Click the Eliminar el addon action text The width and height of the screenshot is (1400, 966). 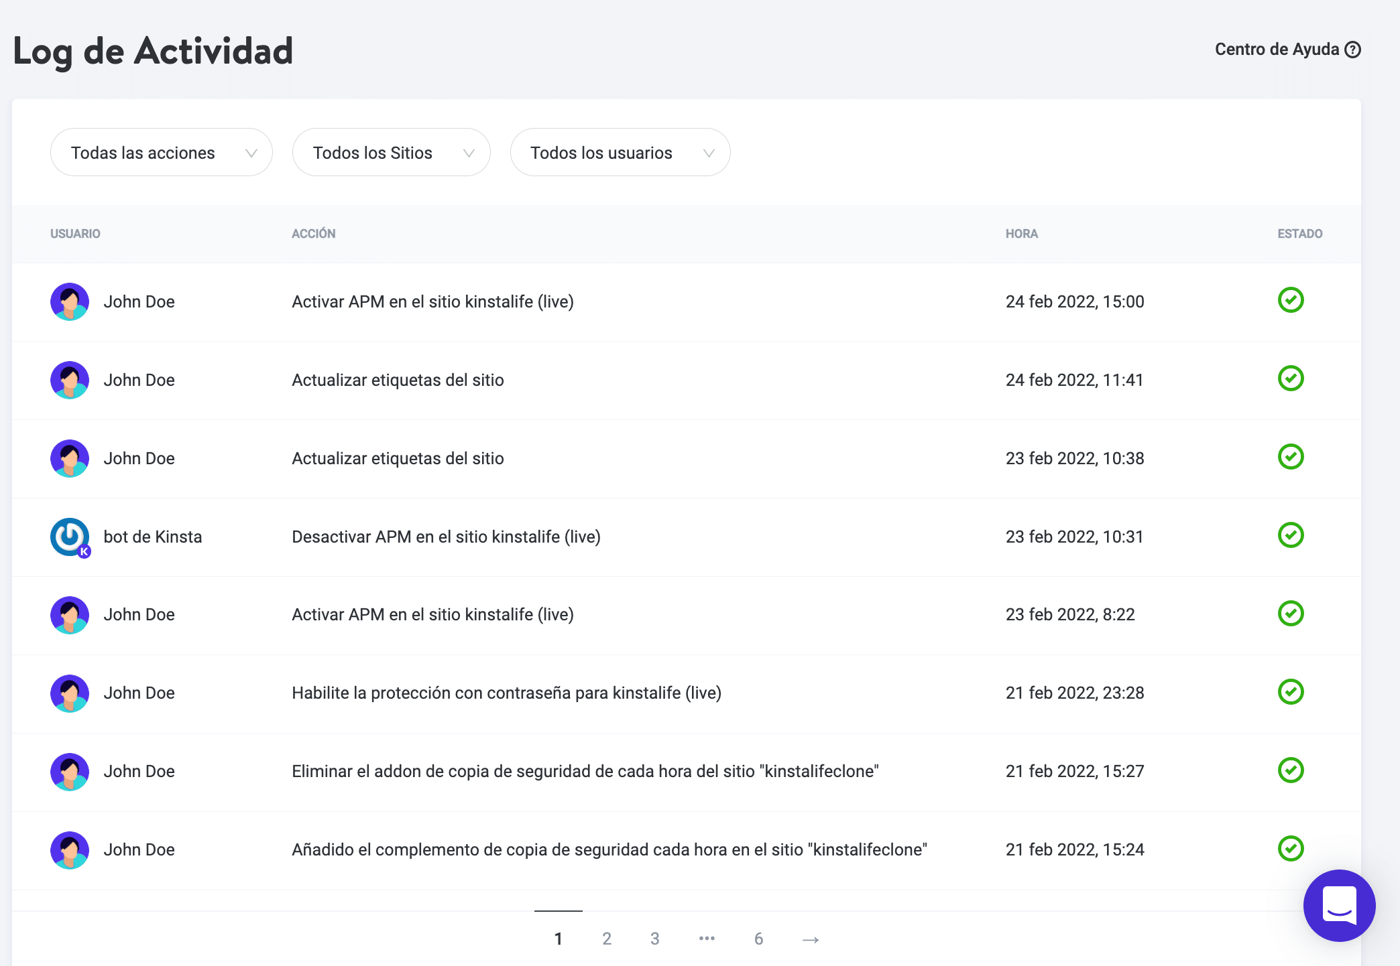(585, 771)
